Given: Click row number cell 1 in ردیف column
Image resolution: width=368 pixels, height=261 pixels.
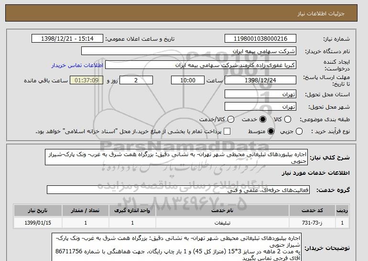Looking at the screenshot, I should click(342, 223).
